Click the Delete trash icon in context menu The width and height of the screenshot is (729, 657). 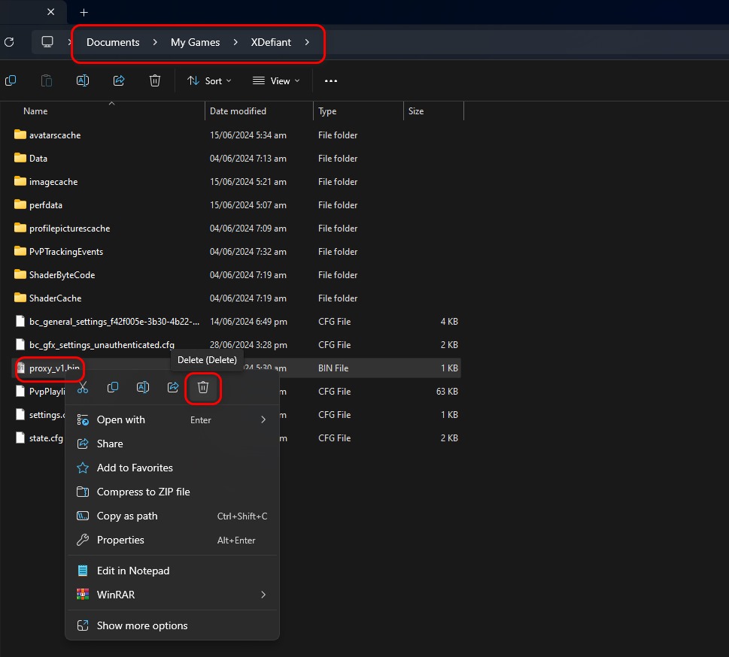pos(202,387)
